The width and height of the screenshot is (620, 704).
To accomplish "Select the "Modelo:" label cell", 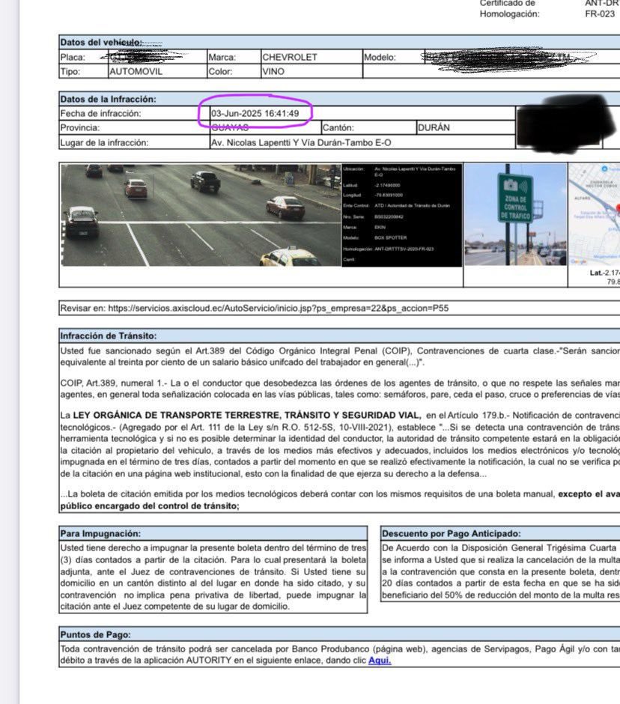I will pos(393,58).
